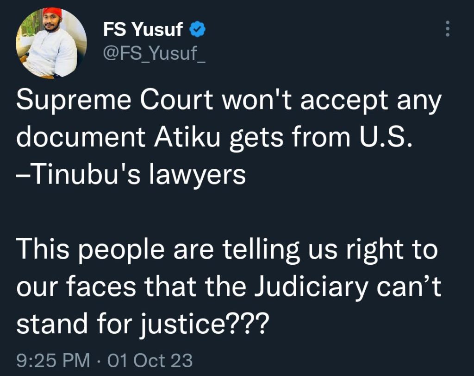474x376 pixels.
Task: Click the word accept in first line
Action: [344, 102]
